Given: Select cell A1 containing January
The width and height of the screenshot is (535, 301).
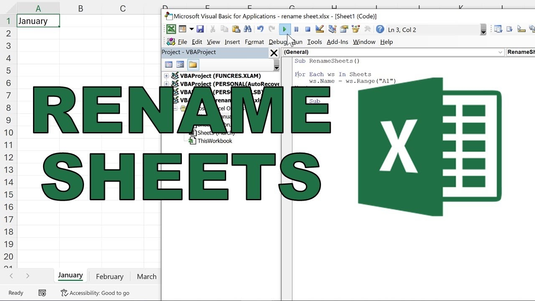Looking at the screenshot, I should point(38,20).
